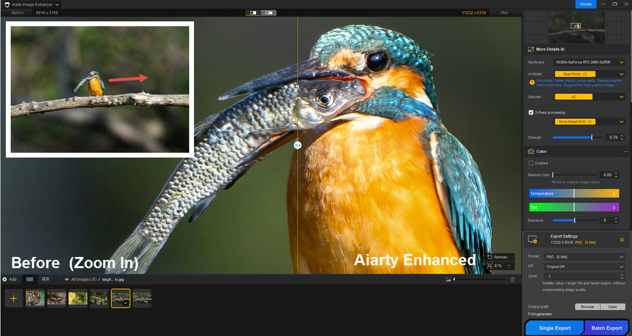Open the DPI Original DPI dropdown

(584, 267)
